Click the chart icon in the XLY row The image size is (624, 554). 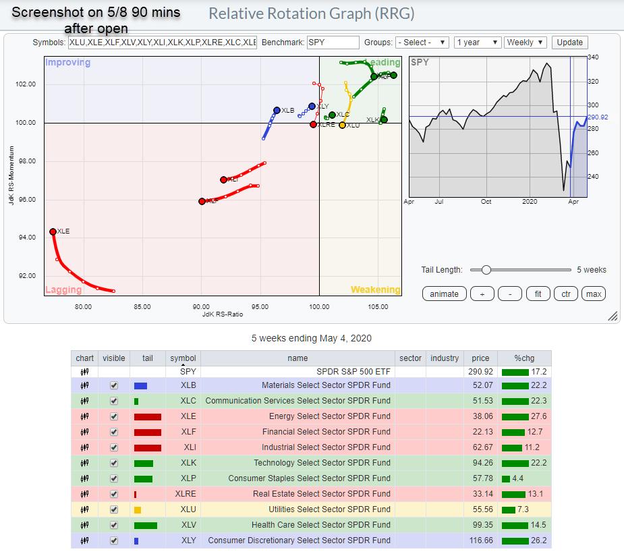point(84,541)
